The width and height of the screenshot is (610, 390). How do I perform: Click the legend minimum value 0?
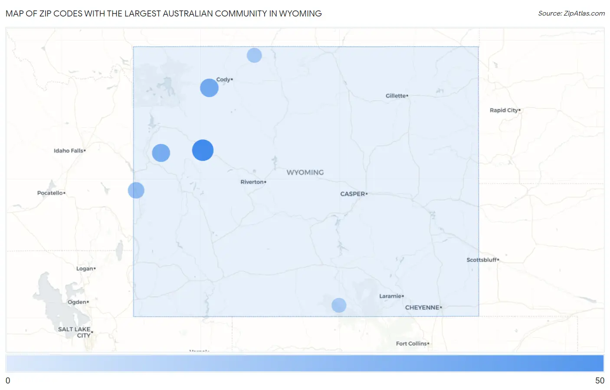pyautogui.click(x=8, y=380)
